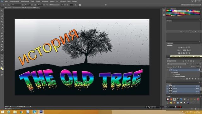Screen dimensions: 202x114
Task: Open the font size dropdown
Action: coord(44,5)
